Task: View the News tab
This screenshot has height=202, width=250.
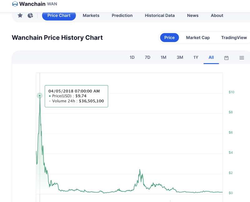Action: coord(193,15)
